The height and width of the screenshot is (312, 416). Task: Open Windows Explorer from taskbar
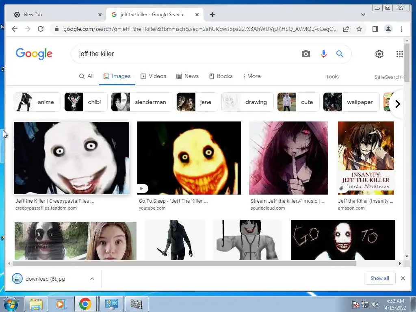click(x=36, y=304)
